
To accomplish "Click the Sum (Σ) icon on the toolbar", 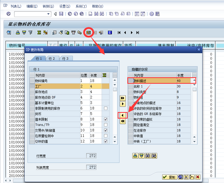I will point(40,32).
